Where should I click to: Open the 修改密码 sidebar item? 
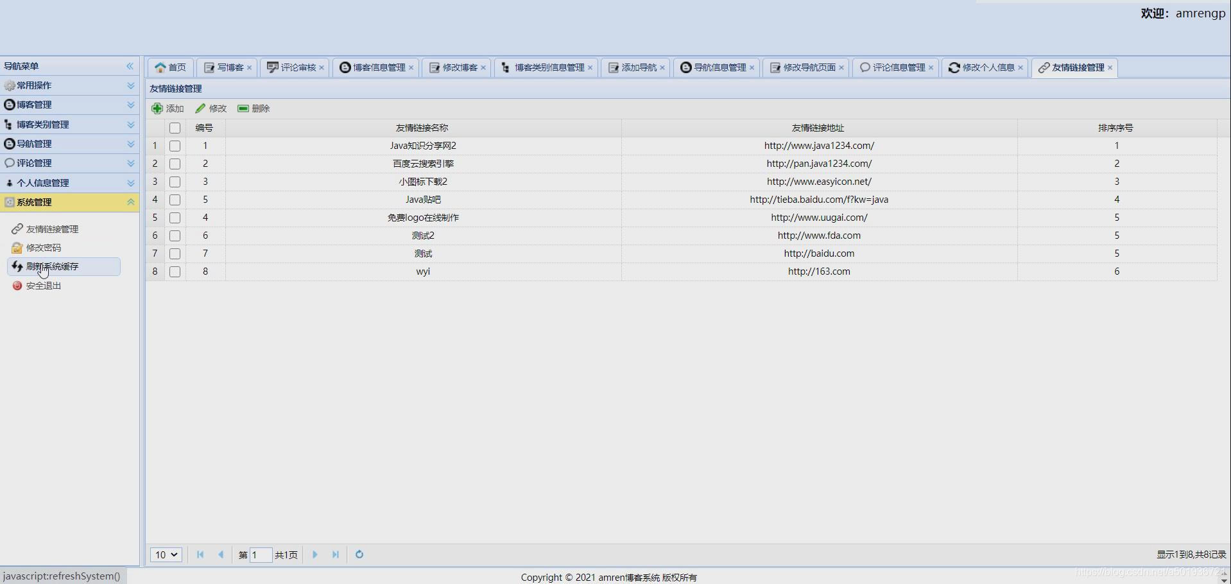pos(44,248)
